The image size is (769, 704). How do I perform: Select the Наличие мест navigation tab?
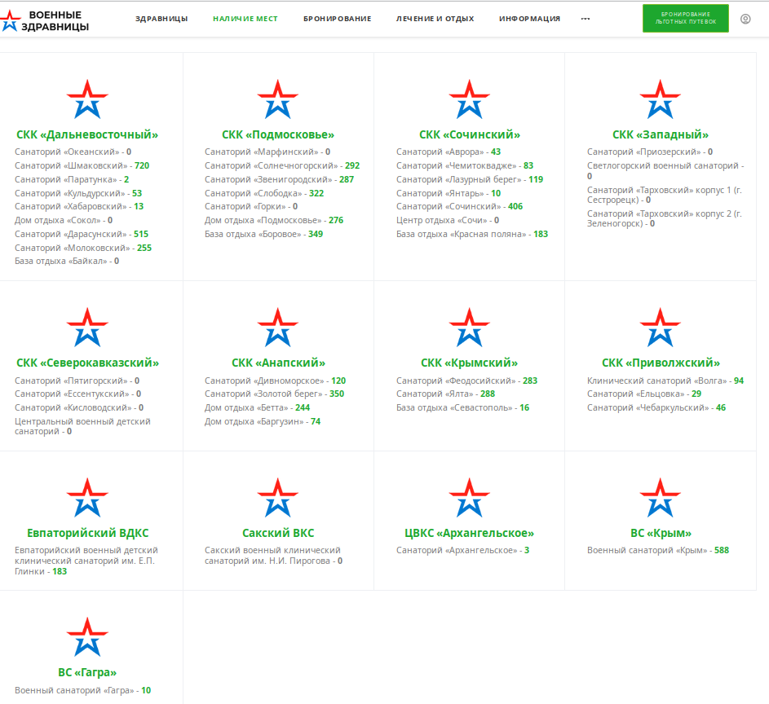point(245,19)
